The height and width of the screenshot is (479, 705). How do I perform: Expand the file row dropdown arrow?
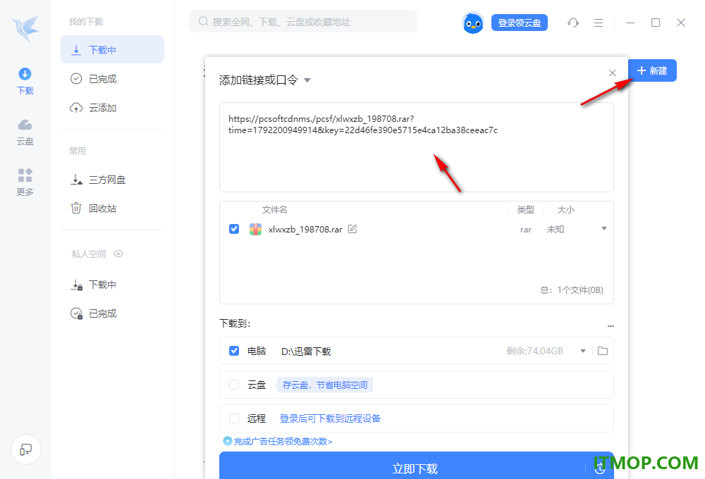point(604,229)
